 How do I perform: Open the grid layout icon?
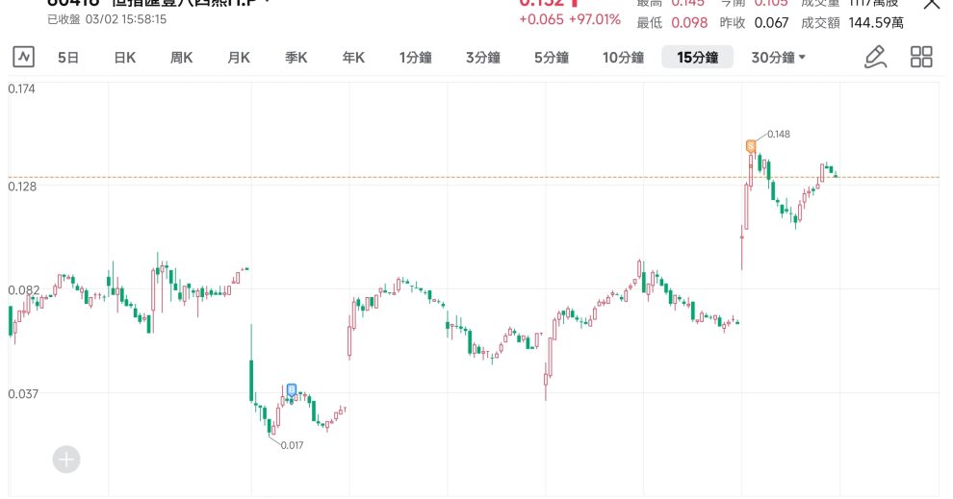pyautogui.click(x=921, y=58)
